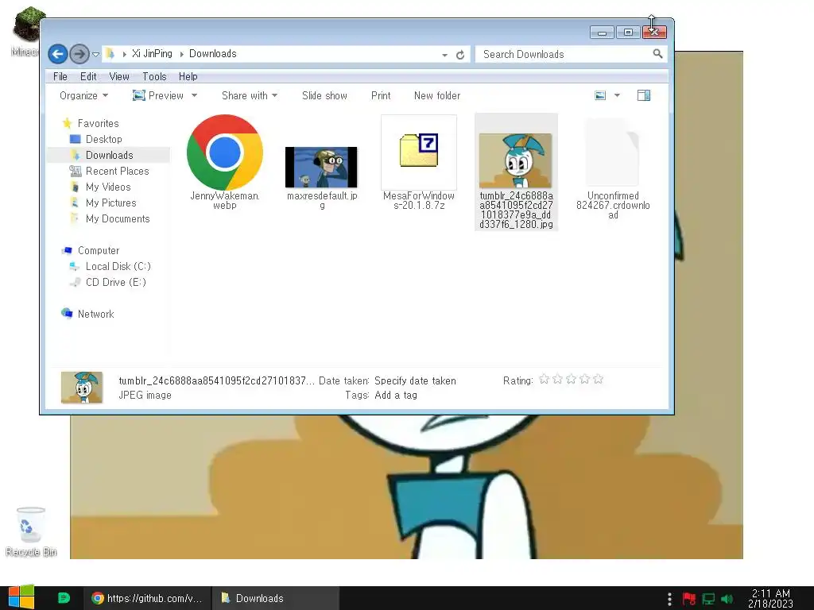Viewport: 814px width, 610px height.
Task: Open the Action Center flag icon
Action: pyautogui.click(x=689, y=599)
